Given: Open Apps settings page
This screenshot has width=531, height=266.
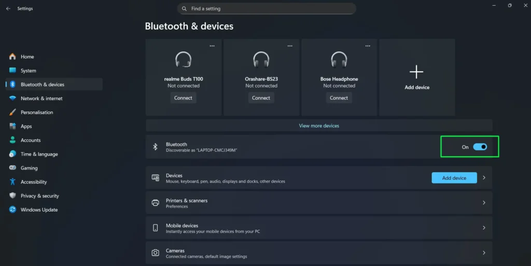Looking at the screenshot, I should [54, 126].
